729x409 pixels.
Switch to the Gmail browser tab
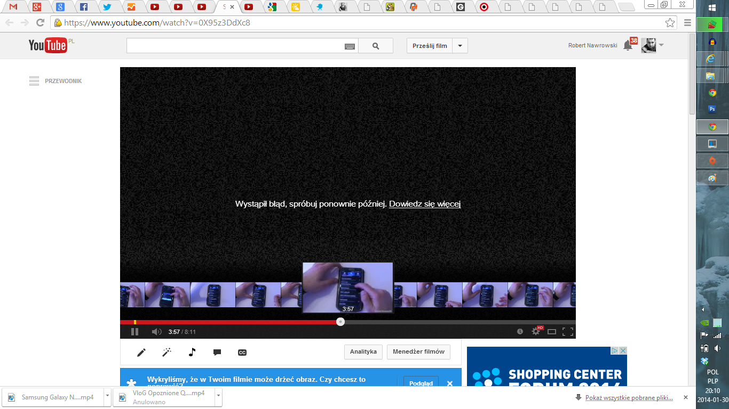tap(13, 7)
